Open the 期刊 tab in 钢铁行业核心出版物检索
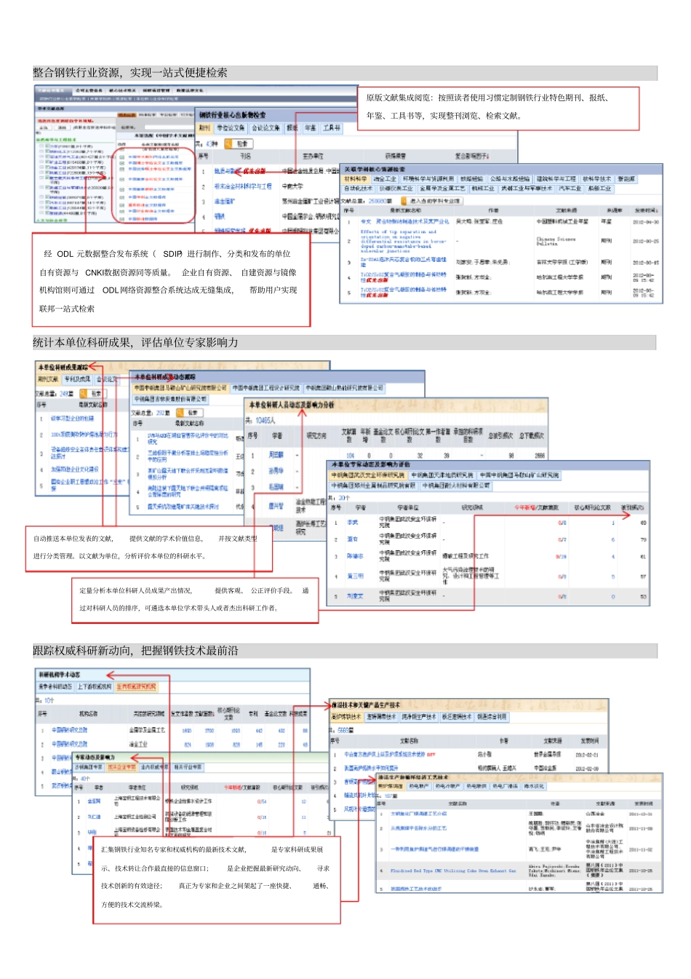The image size is (691, 979). (x=204, y=128)
